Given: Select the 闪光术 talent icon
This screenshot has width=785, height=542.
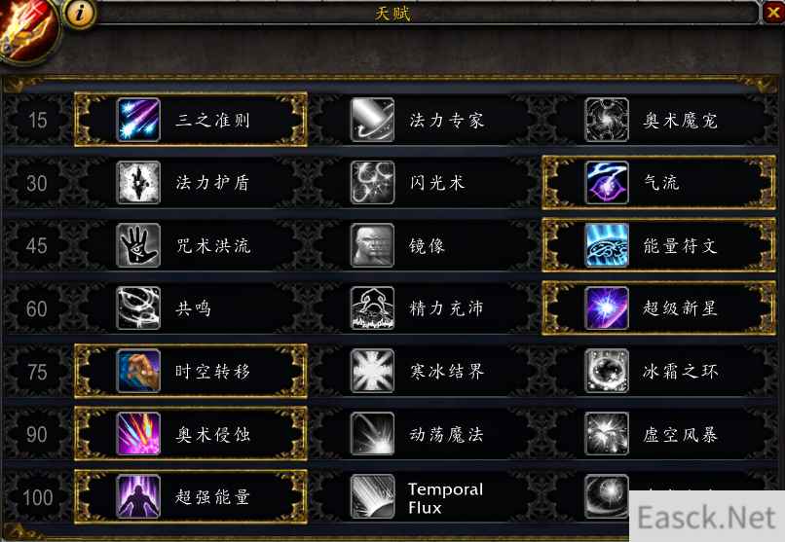Looking at the screenshot, I should (x=372, y=183).
